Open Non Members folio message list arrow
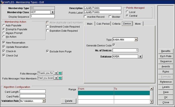Image resolution: width=175 pixels, height=107 pixels. 56,78
